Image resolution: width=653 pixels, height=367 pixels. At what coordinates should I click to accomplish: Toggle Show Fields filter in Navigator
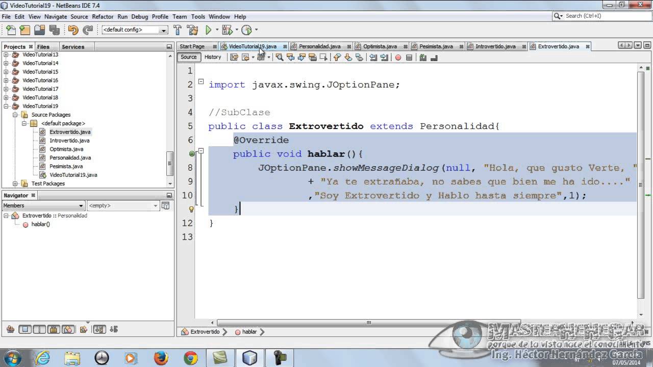click(24, 330)
